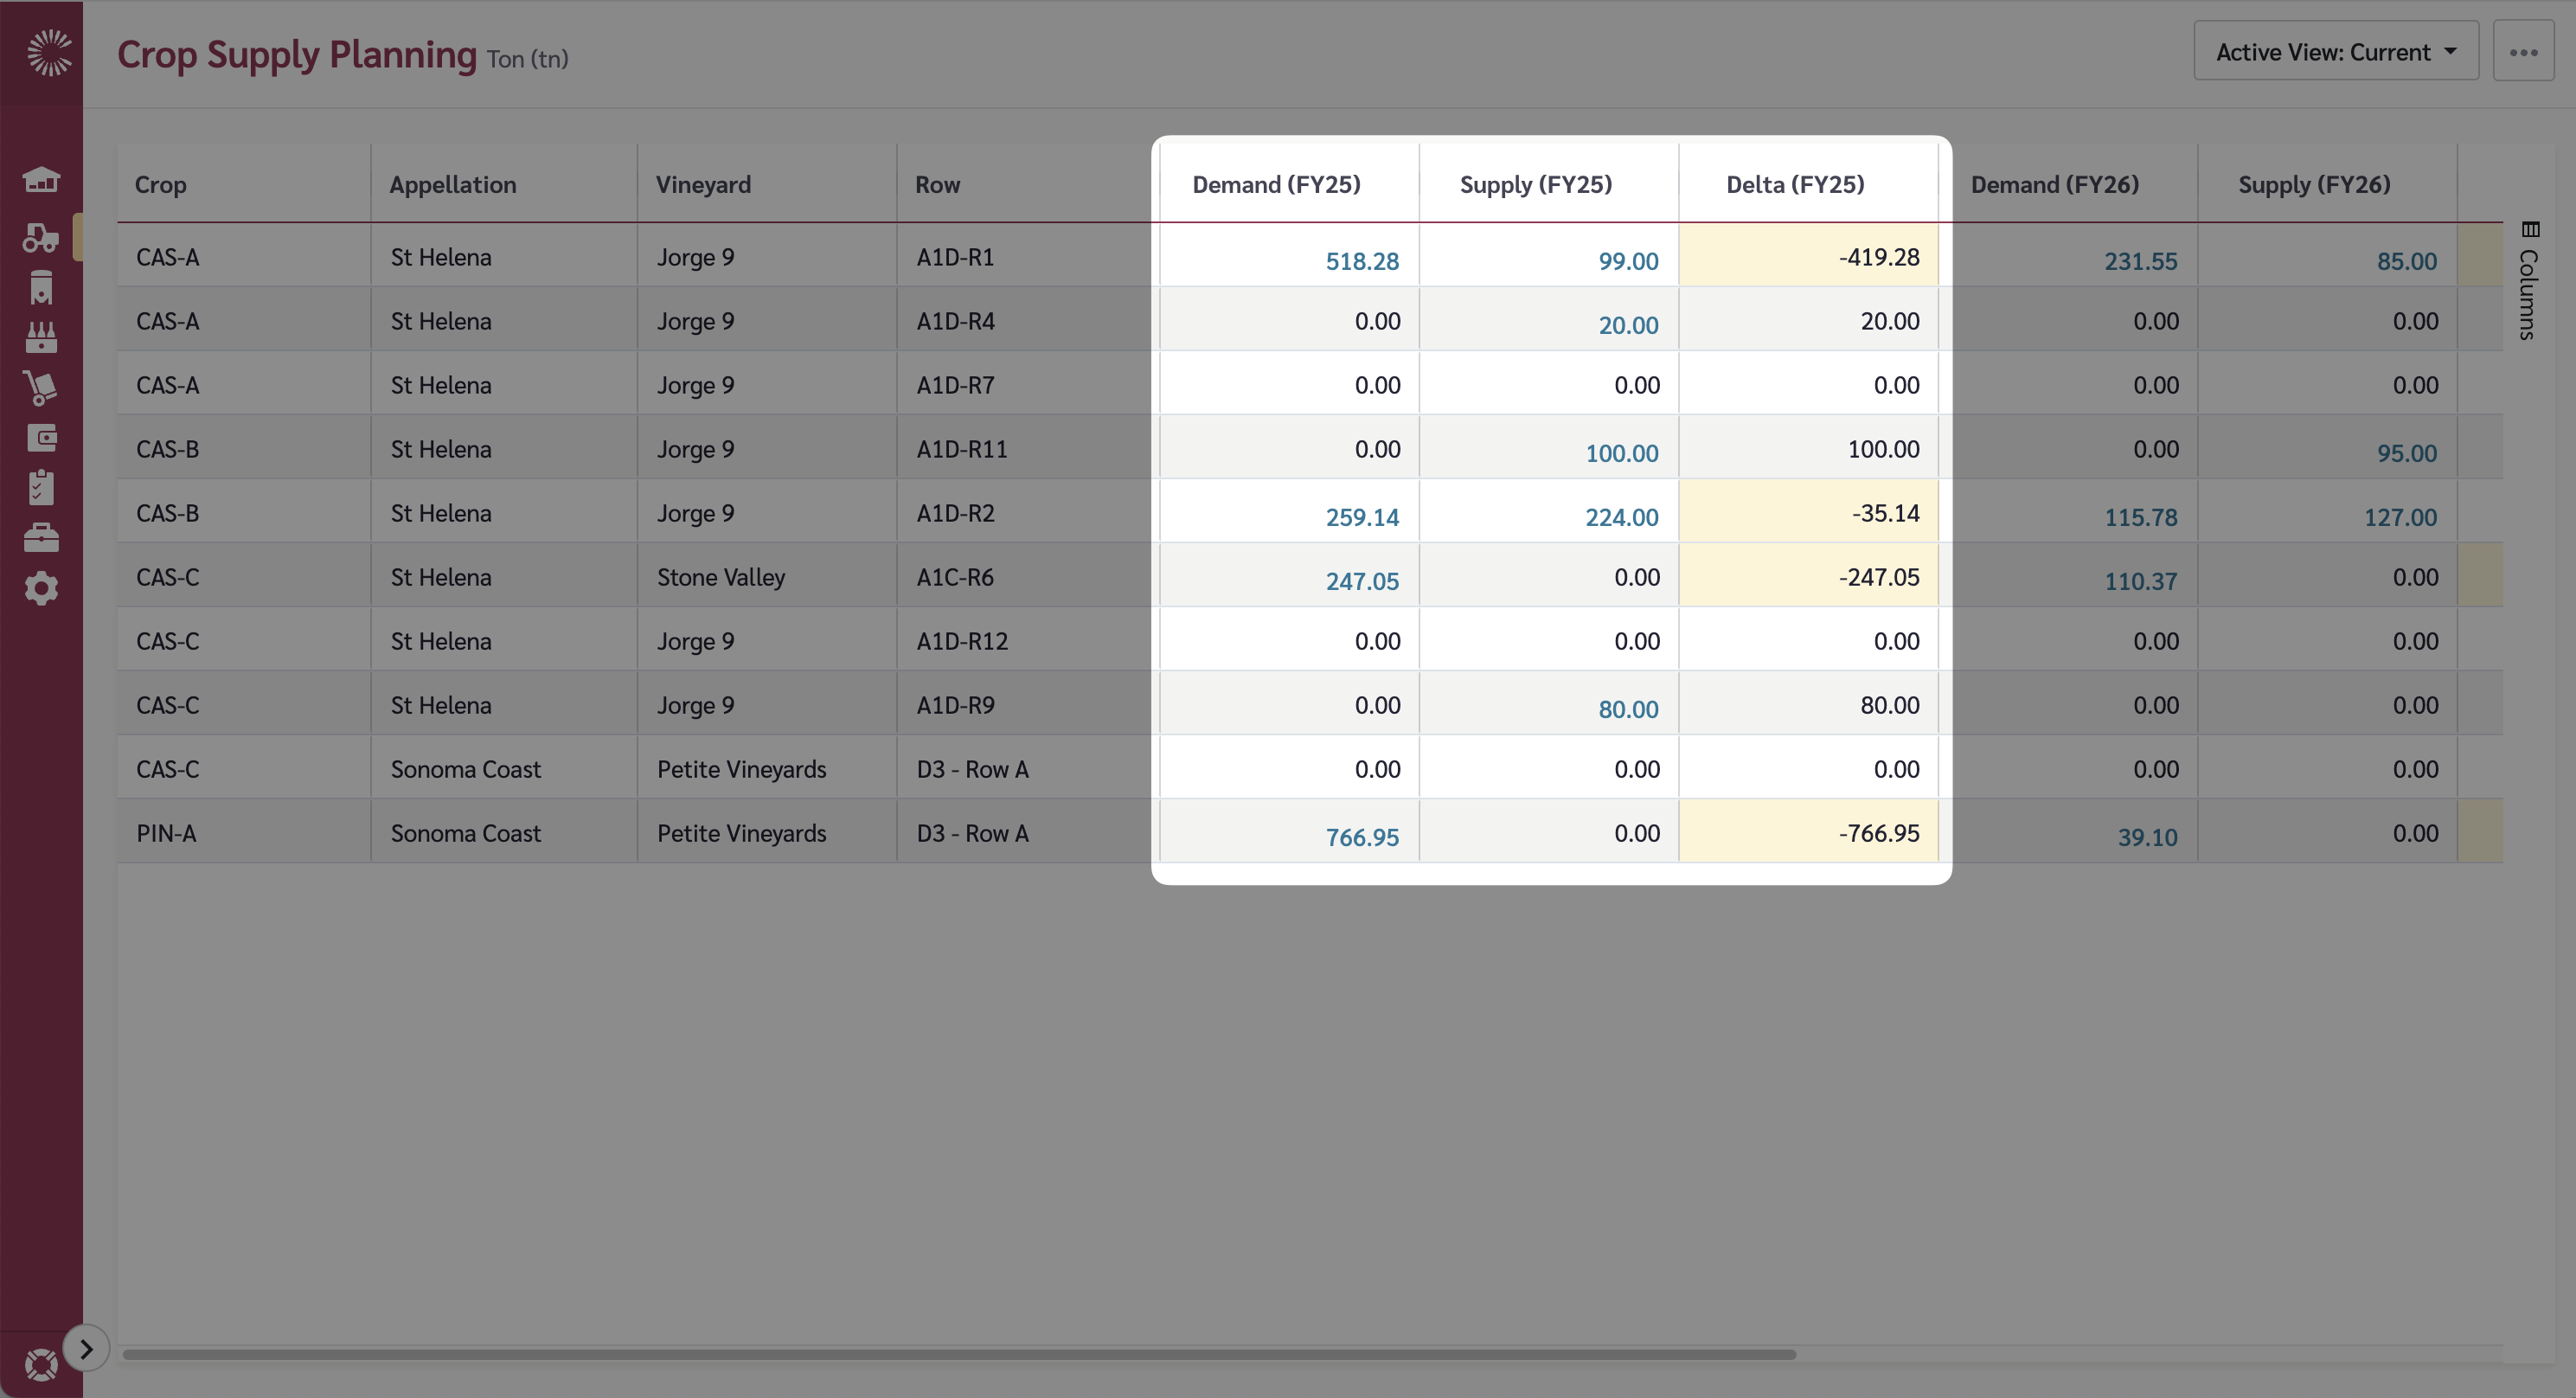Click the clipboard checklist icon
The height and width of the screenshot is (1398, 2576).
click(42, 487)
